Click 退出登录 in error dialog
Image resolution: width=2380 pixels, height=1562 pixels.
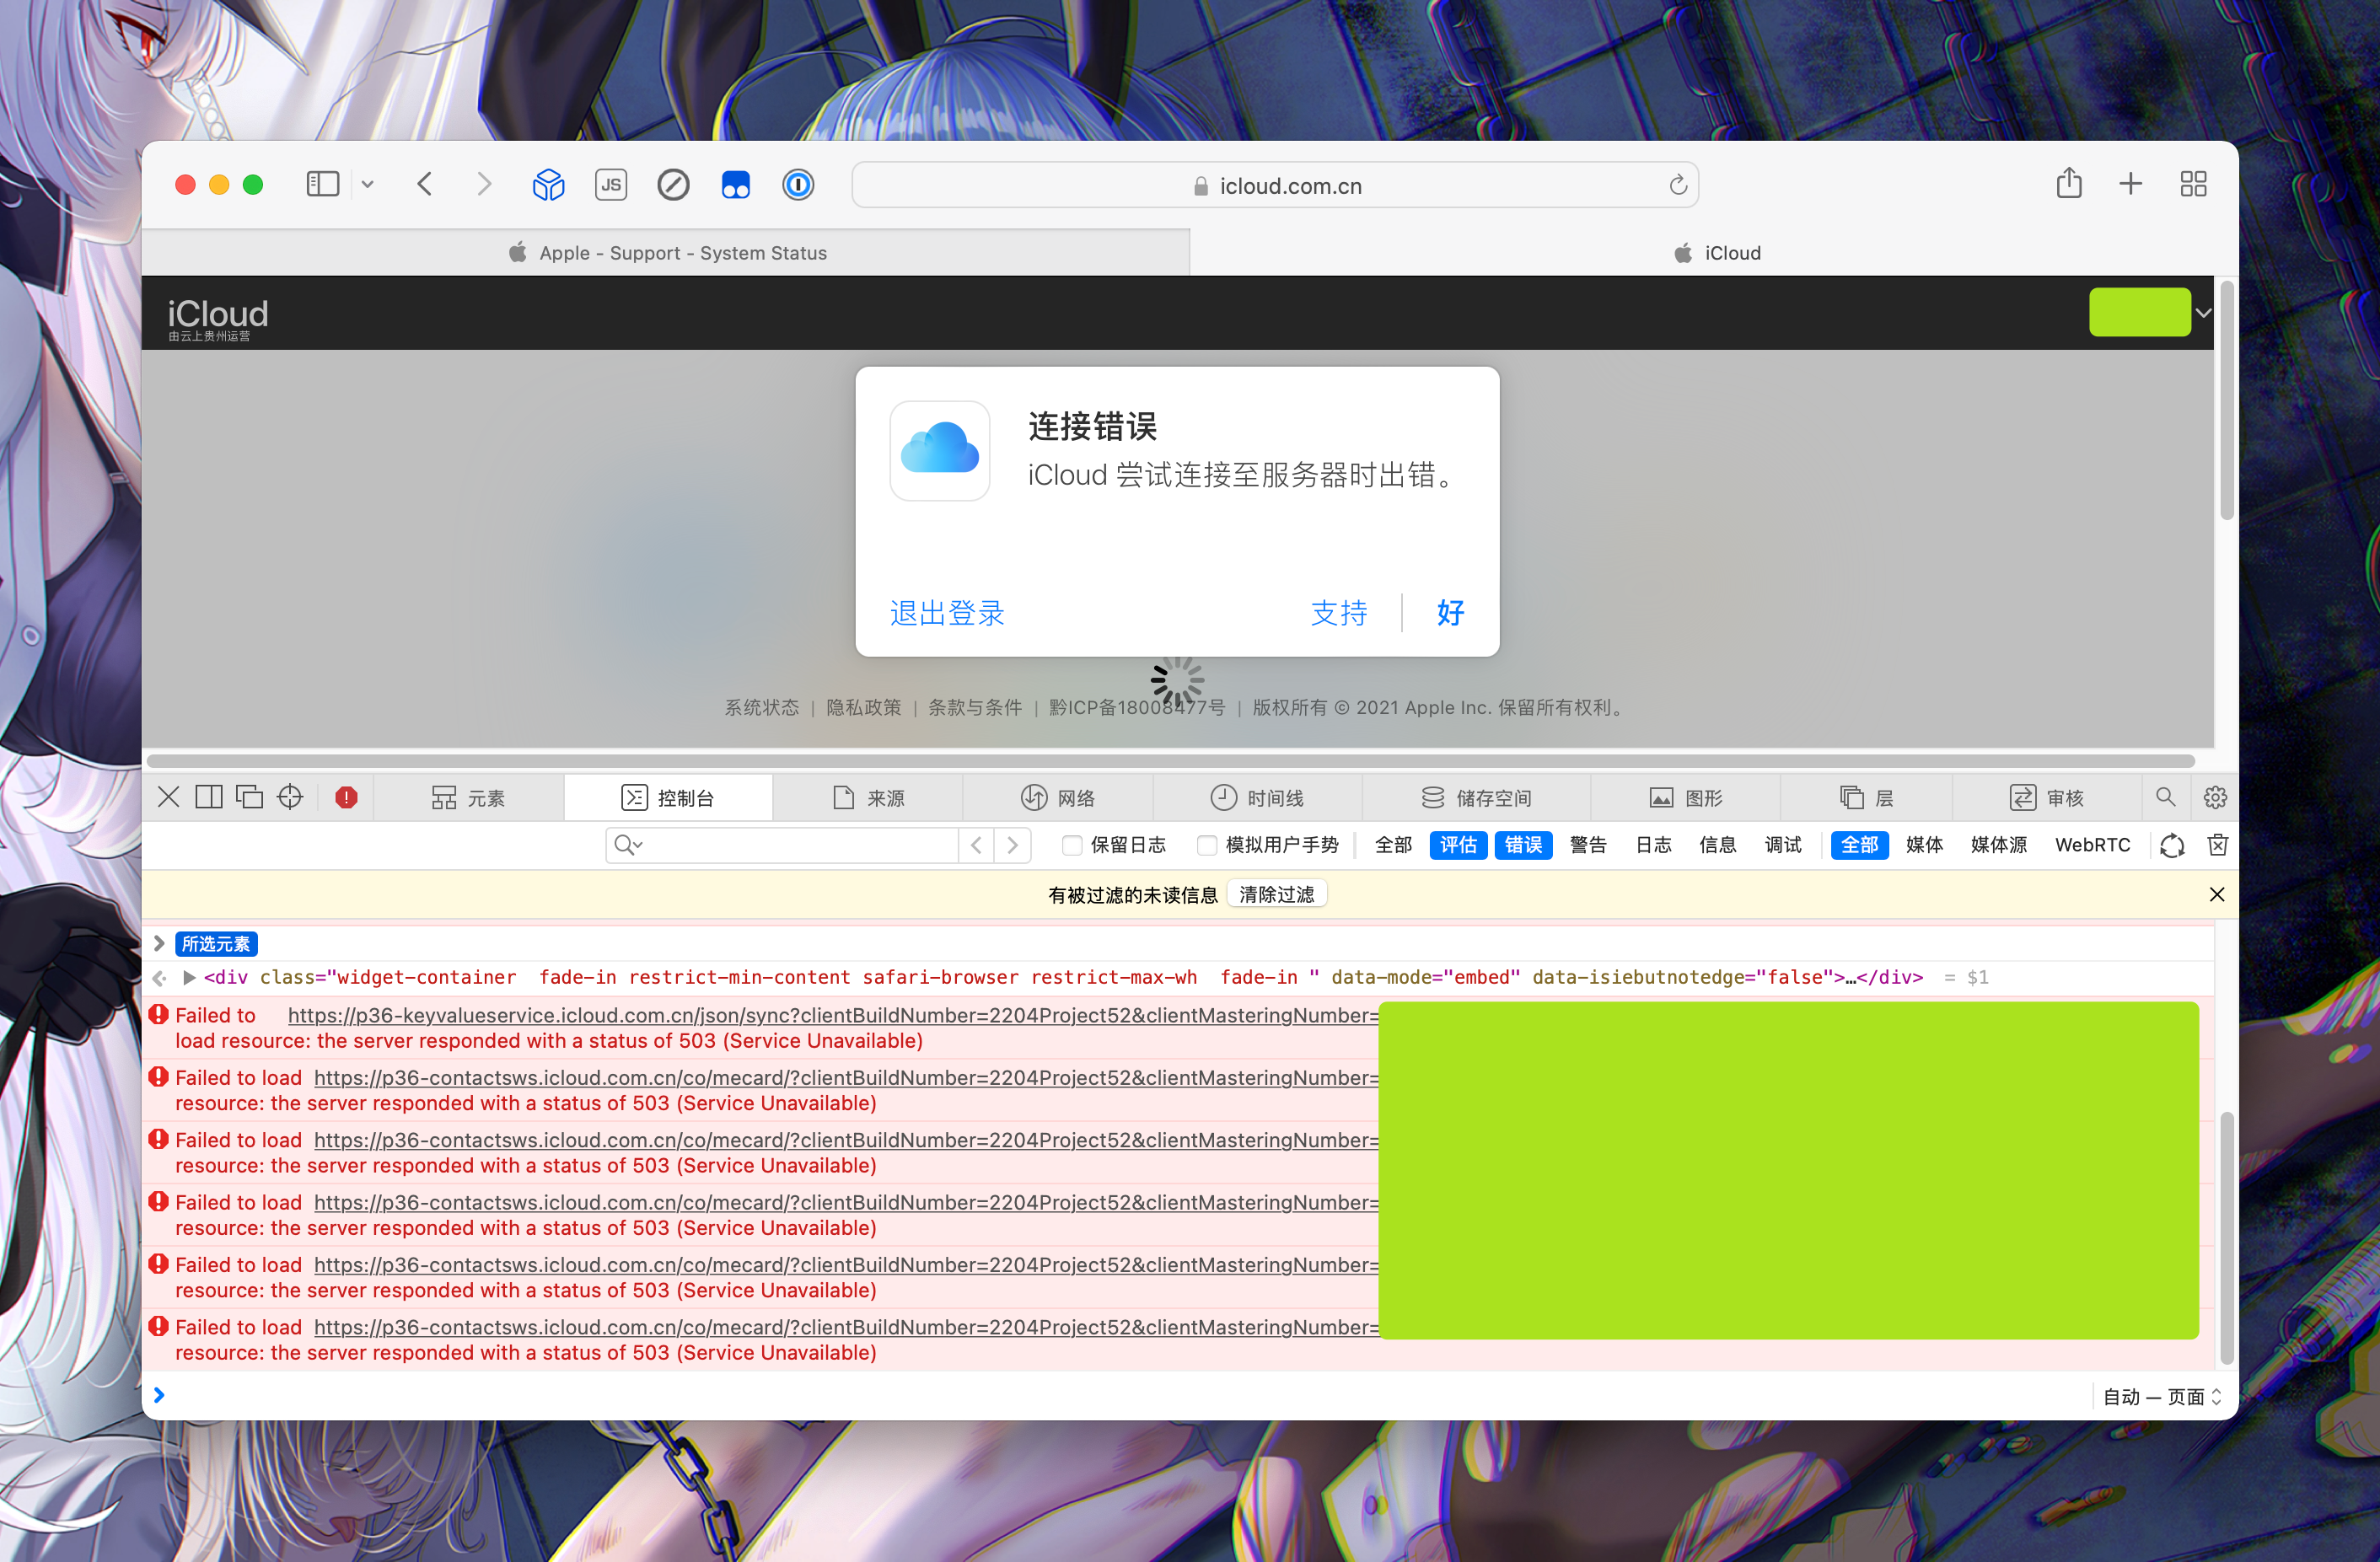(x=946, y=612)
